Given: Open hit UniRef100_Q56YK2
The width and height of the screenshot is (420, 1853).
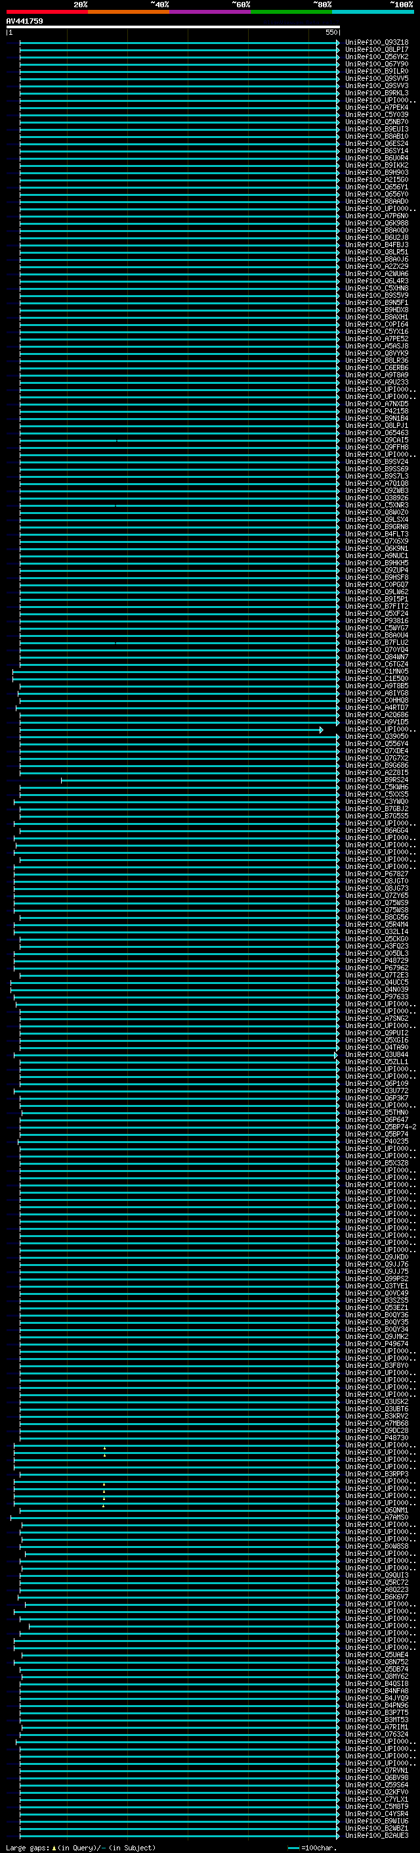Looking at the screenshot, I should point(376,57).
